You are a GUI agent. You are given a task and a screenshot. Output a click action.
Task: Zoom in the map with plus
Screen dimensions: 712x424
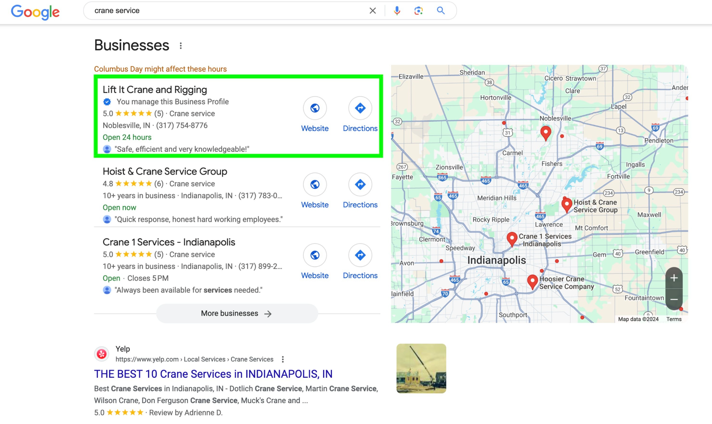(x=674, y=278)
